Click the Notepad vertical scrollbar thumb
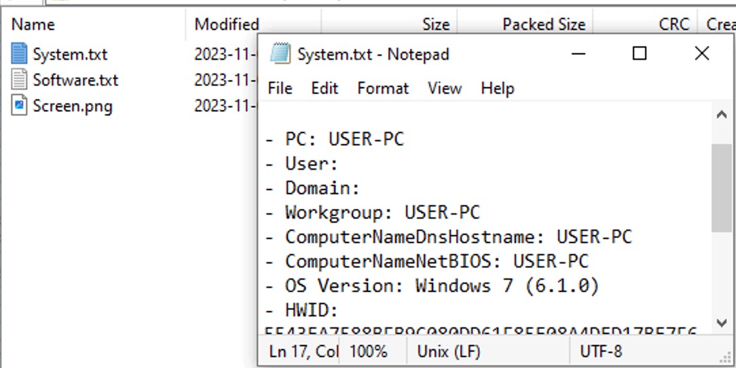 point(722,188)
